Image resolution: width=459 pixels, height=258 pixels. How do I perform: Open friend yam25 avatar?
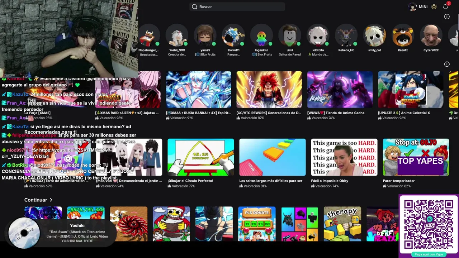205,35
